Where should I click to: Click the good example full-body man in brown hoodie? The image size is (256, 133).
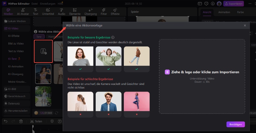click(137, 56)
